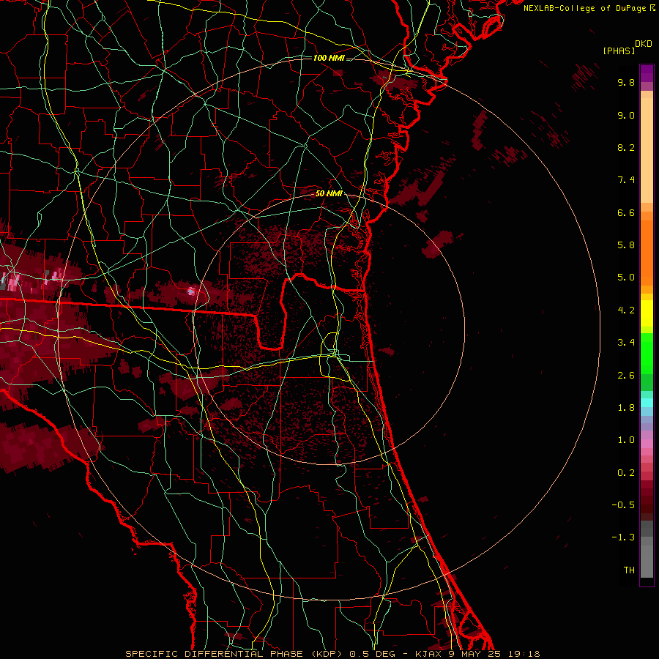Click the '[PHAS]' legend unit label
This screenshot has height=659, width=659.
click(619, 51)
